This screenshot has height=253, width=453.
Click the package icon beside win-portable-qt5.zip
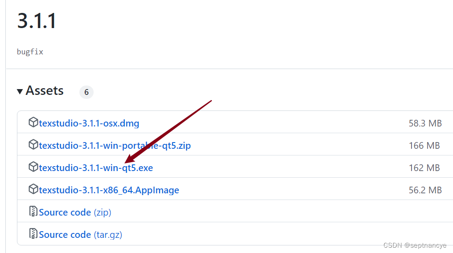33,144
